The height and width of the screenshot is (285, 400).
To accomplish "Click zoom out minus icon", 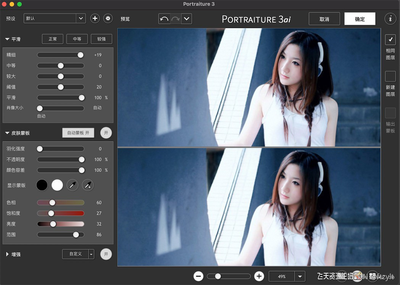I will (x=198, y=276).
